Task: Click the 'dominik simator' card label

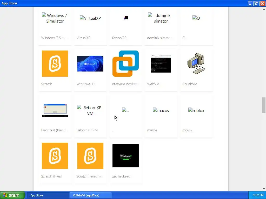Action: [x=159, y=38]
